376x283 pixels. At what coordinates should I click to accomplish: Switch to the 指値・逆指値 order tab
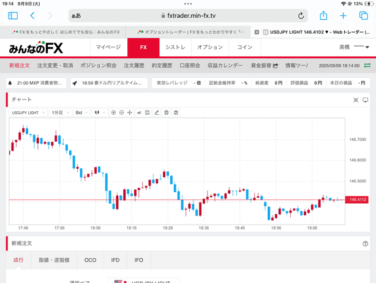[x=54, y=260]
